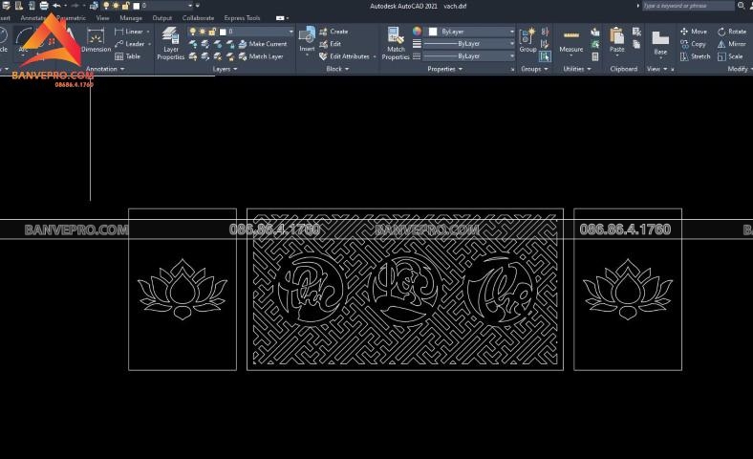Click the Undo arrow in quick access toolbar
The height and width of the screenshot is (459, 753).
click(x=56, y=6)
